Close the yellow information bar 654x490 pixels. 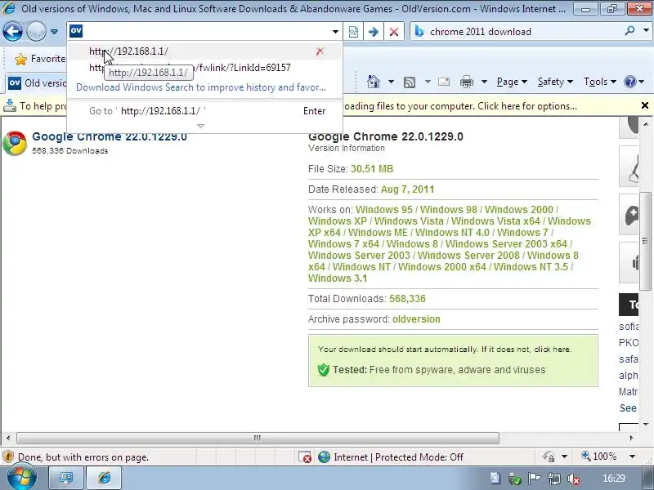click(645, 105)
